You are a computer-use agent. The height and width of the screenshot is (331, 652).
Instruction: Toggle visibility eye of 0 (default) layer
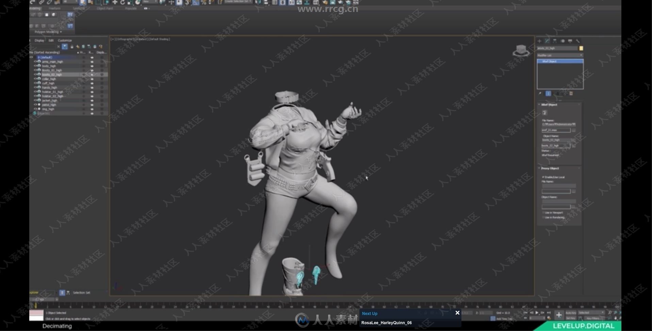tap(31, 57)
